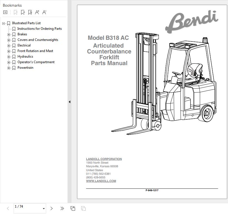Click the delete bookmark icon
Viewport: 228px width, 214px height.
pos(16,12)
